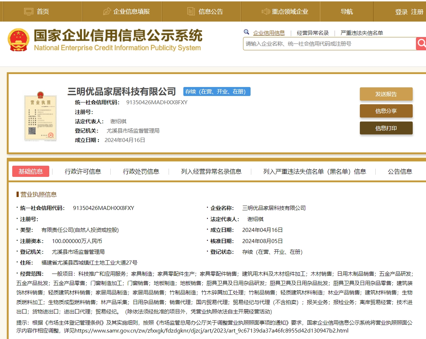Click the monitor icon beside 首页
This screenshot has height=339, width=426.
28,12
